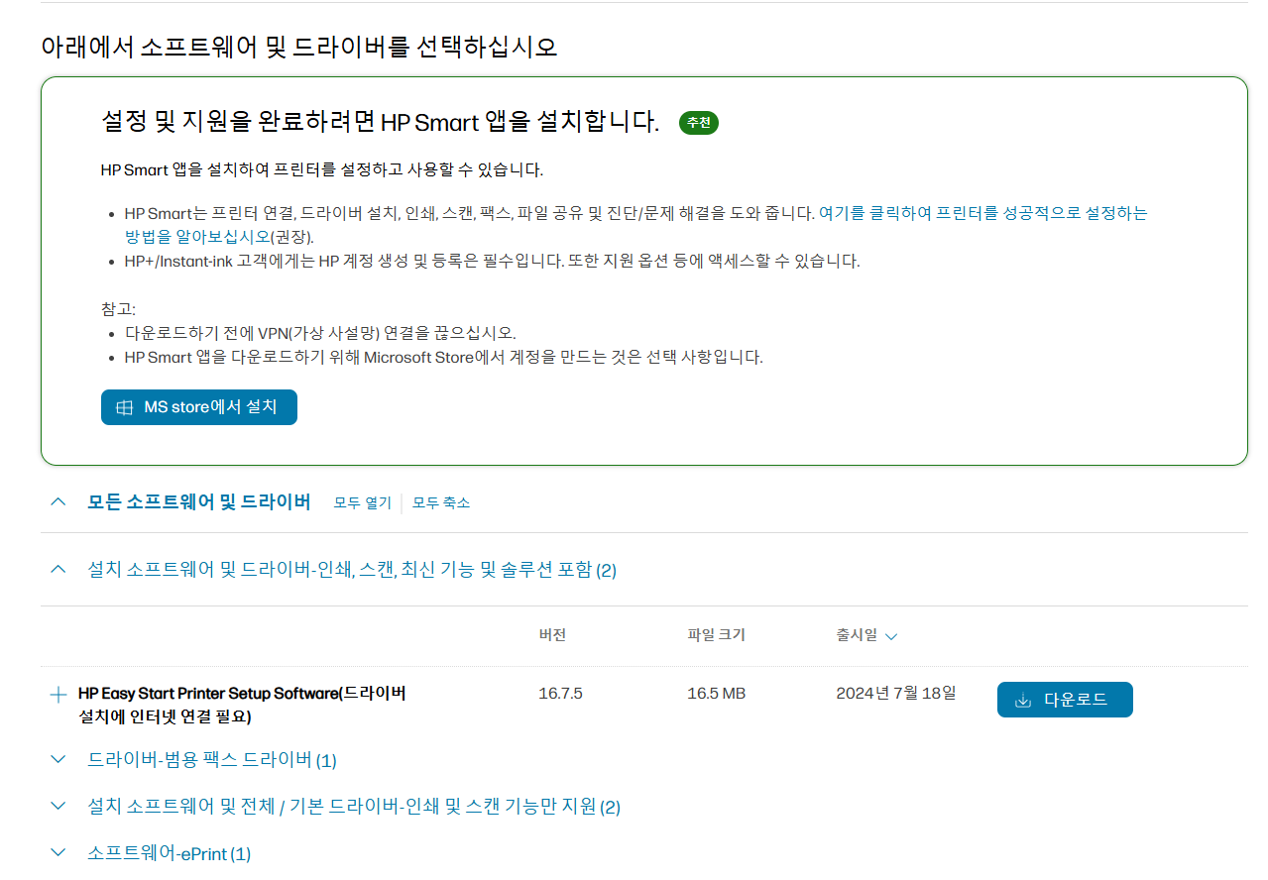Click version value 16.7.5
The image size is (1268, 880).
(x=560, y=694)
